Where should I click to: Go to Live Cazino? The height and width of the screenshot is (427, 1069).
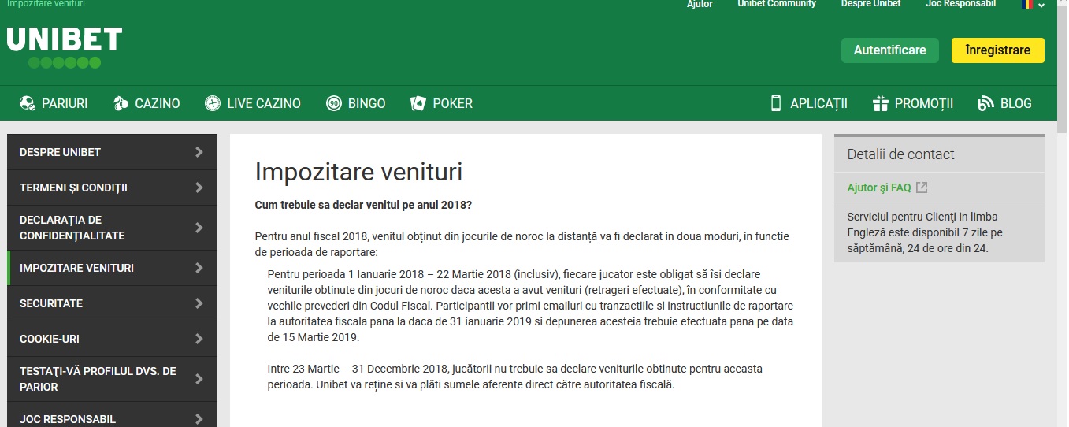(x=253, y=103)
